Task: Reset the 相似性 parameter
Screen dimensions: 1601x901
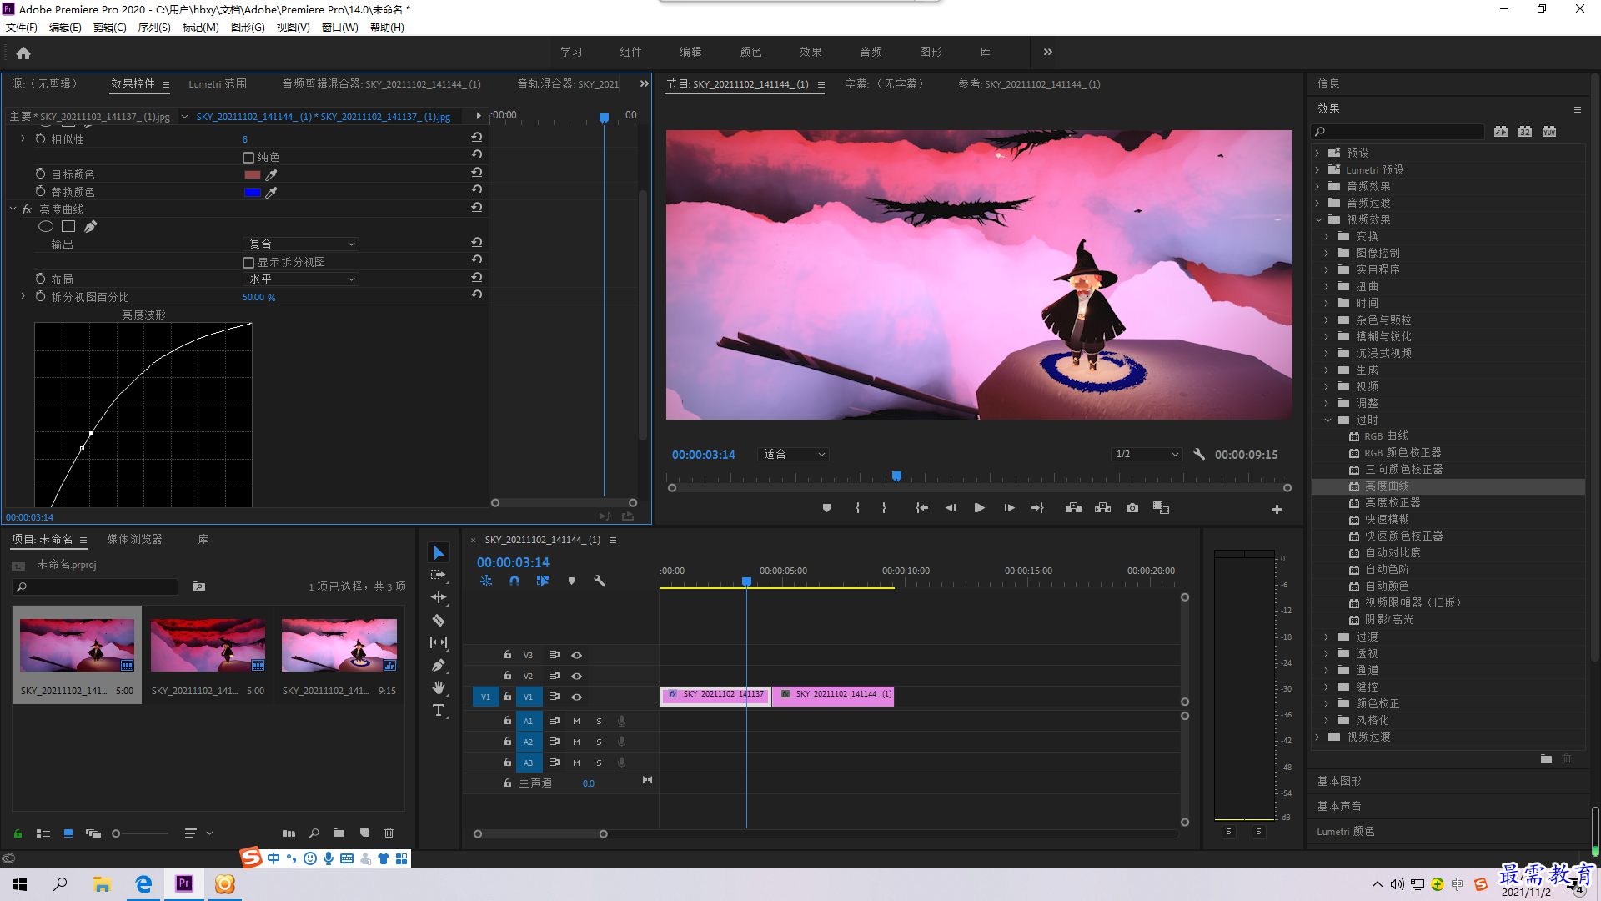Action: pos(476,137)
